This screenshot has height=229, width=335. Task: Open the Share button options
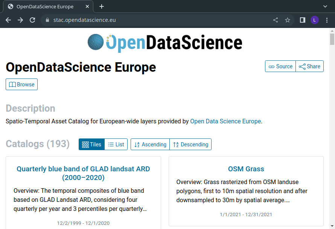309,66
